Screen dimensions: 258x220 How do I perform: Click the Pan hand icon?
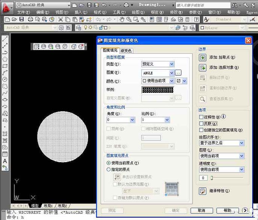(122, 20)
